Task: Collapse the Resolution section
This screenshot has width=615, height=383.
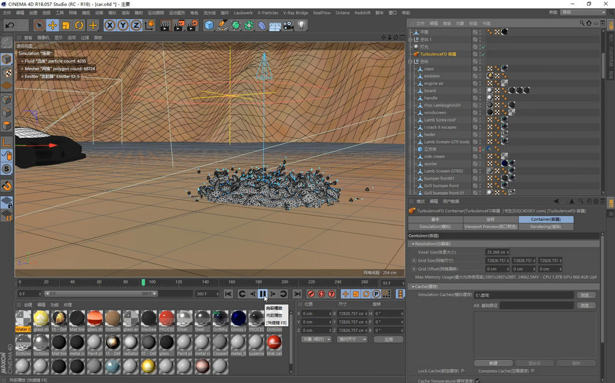Action: pyautogui.click(x=413, y=244)
